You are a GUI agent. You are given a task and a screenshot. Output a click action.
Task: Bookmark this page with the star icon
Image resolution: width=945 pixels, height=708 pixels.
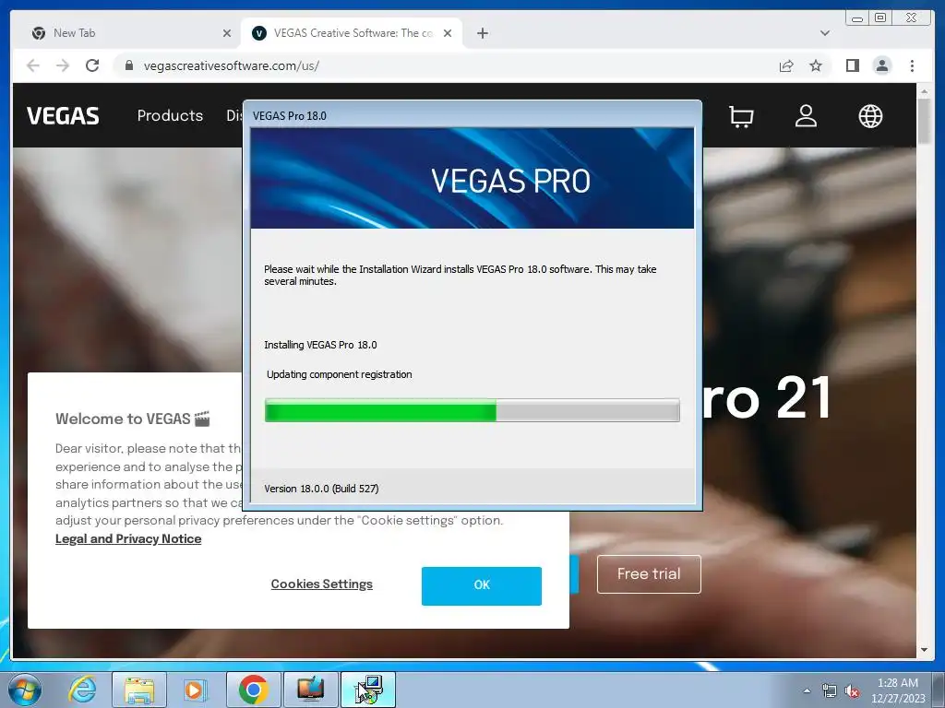click(816, 65)
